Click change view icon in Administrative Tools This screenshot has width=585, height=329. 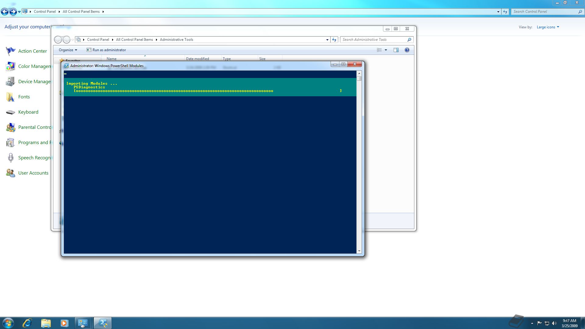click(x=379, y=50)
